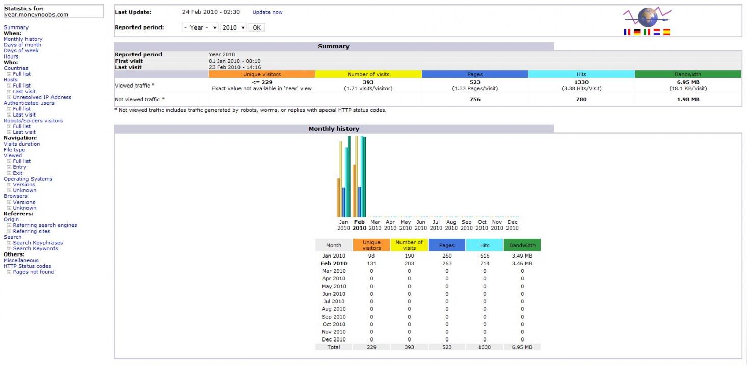Click the Update now link
This screenshot has width=747, height=369.
pyautogui.click(x=268, y=12)
